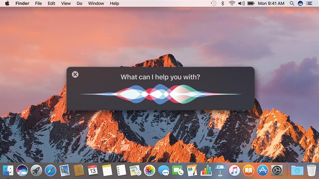Open the Photos app in Dock

pyautogui.click(x=149, y=170)
